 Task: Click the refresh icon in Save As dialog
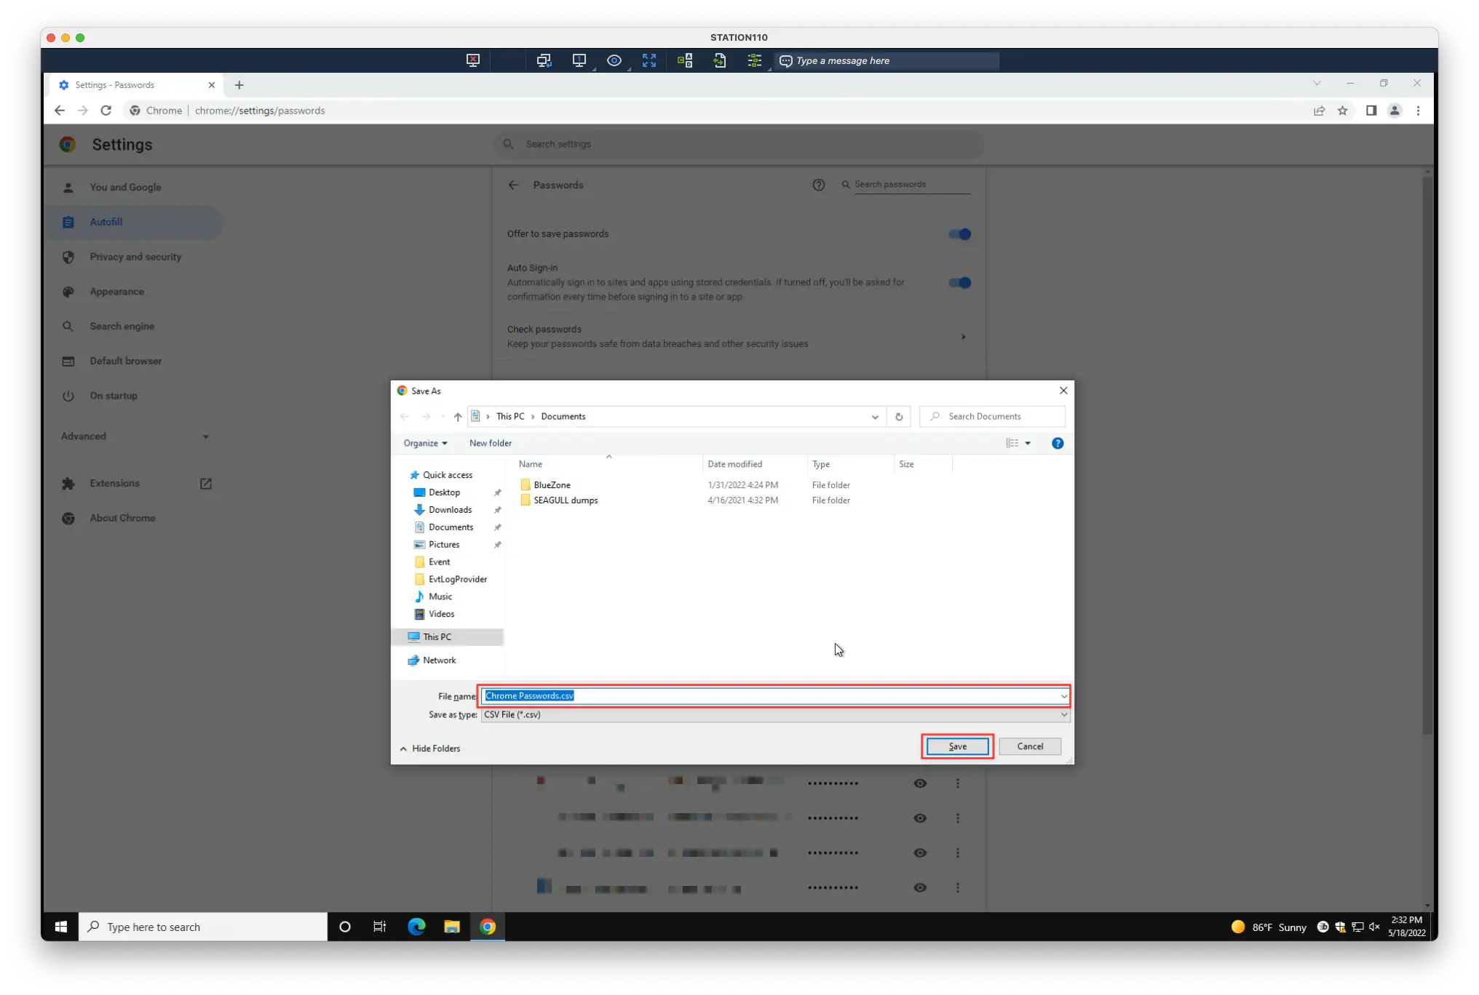[899, 417]
